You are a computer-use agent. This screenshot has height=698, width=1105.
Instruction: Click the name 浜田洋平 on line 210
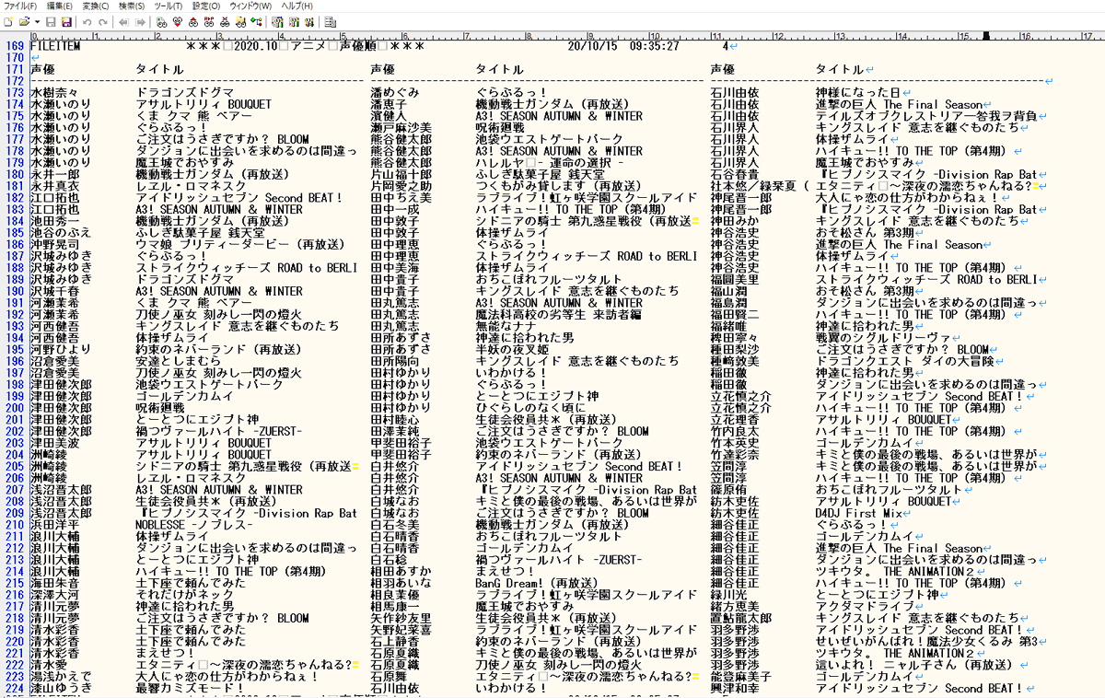[54, 524]
